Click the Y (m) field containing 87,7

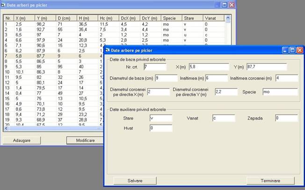click(x=267, y=67)
